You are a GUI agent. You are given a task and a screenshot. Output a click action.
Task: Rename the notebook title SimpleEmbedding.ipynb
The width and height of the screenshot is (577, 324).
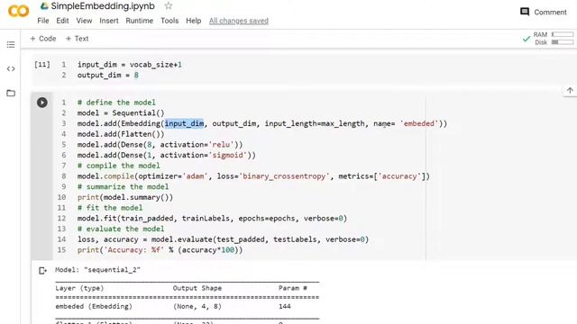[x=103, y=6]
